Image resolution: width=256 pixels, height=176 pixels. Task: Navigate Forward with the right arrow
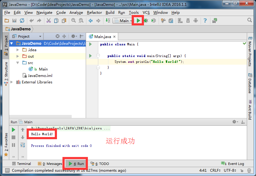pos(98,21)
